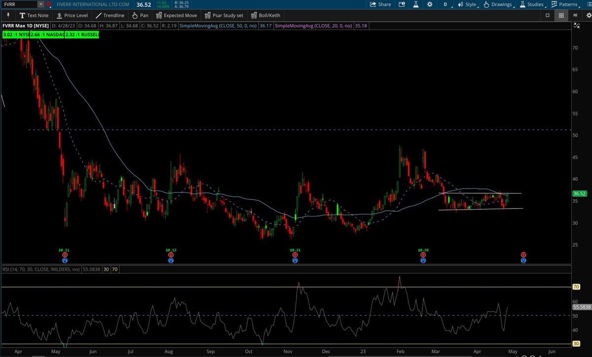The width and height of the screenshot is (592, 357).
Task: Open the Studies menu
Action: click(534, 4)
